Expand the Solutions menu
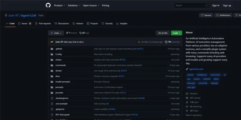Screen dimensions: 241x120 tap(74, 6)
